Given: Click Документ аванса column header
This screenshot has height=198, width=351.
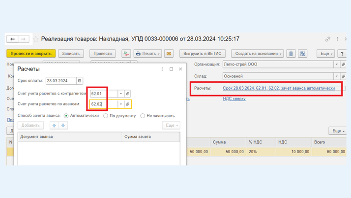Looking at the screenshot, I should [x=70, y=137].
